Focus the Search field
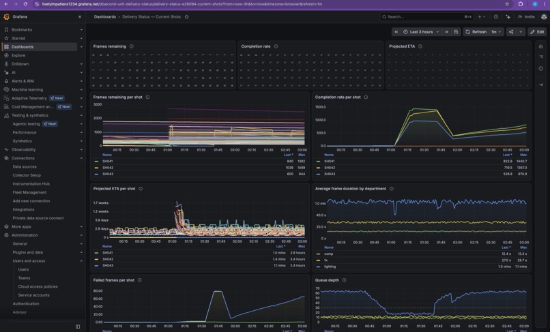This screenshot has width=550, height=332. [426, 16]
